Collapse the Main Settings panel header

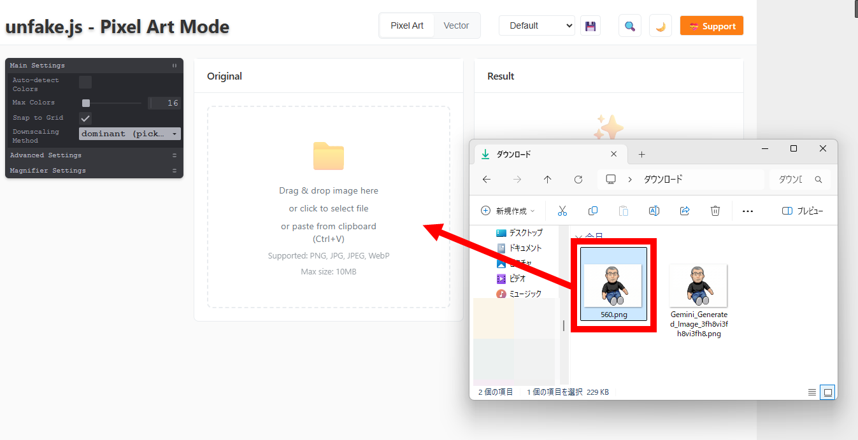[x=94, y=65]
